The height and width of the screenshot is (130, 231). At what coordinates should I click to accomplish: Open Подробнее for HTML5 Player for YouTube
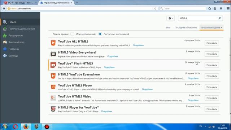tap(106, 112)
